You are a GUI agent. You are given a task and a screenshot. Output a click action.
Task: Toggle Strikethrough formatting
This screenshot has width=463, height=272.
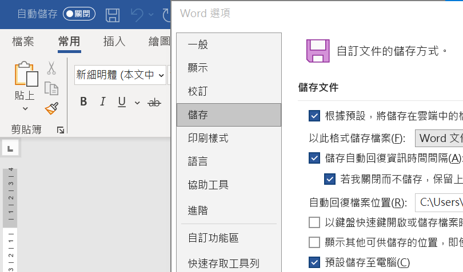coord(154,103)
